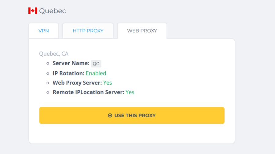275x154 pixels.
Task: Click the IP Rotation label
Action: coord(68,73)
